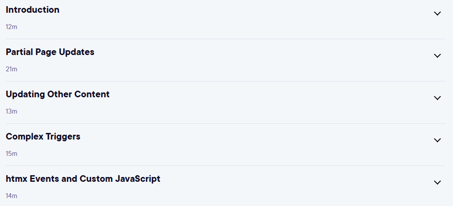453x206 pixels.
Task: Select the 14m duration label
Action: (11, 196)
